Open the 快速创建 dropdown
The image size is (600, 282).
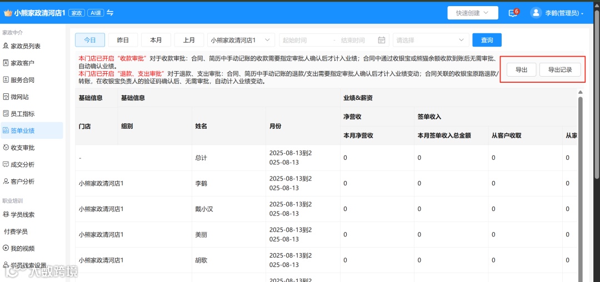click(x=473, y=13)
